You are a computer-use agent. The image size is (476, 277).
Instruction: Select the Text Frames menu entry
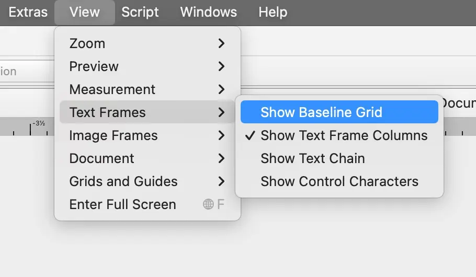(x=107, y=112)
